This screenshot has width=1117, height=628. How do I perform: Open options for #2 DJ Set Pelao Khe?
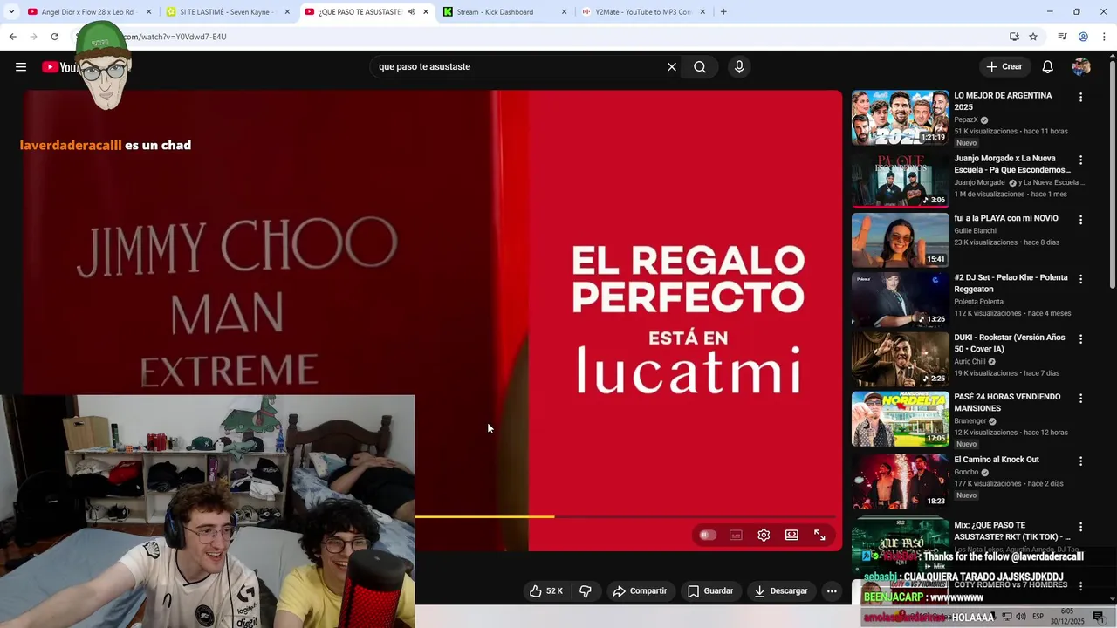(1080, 279)
